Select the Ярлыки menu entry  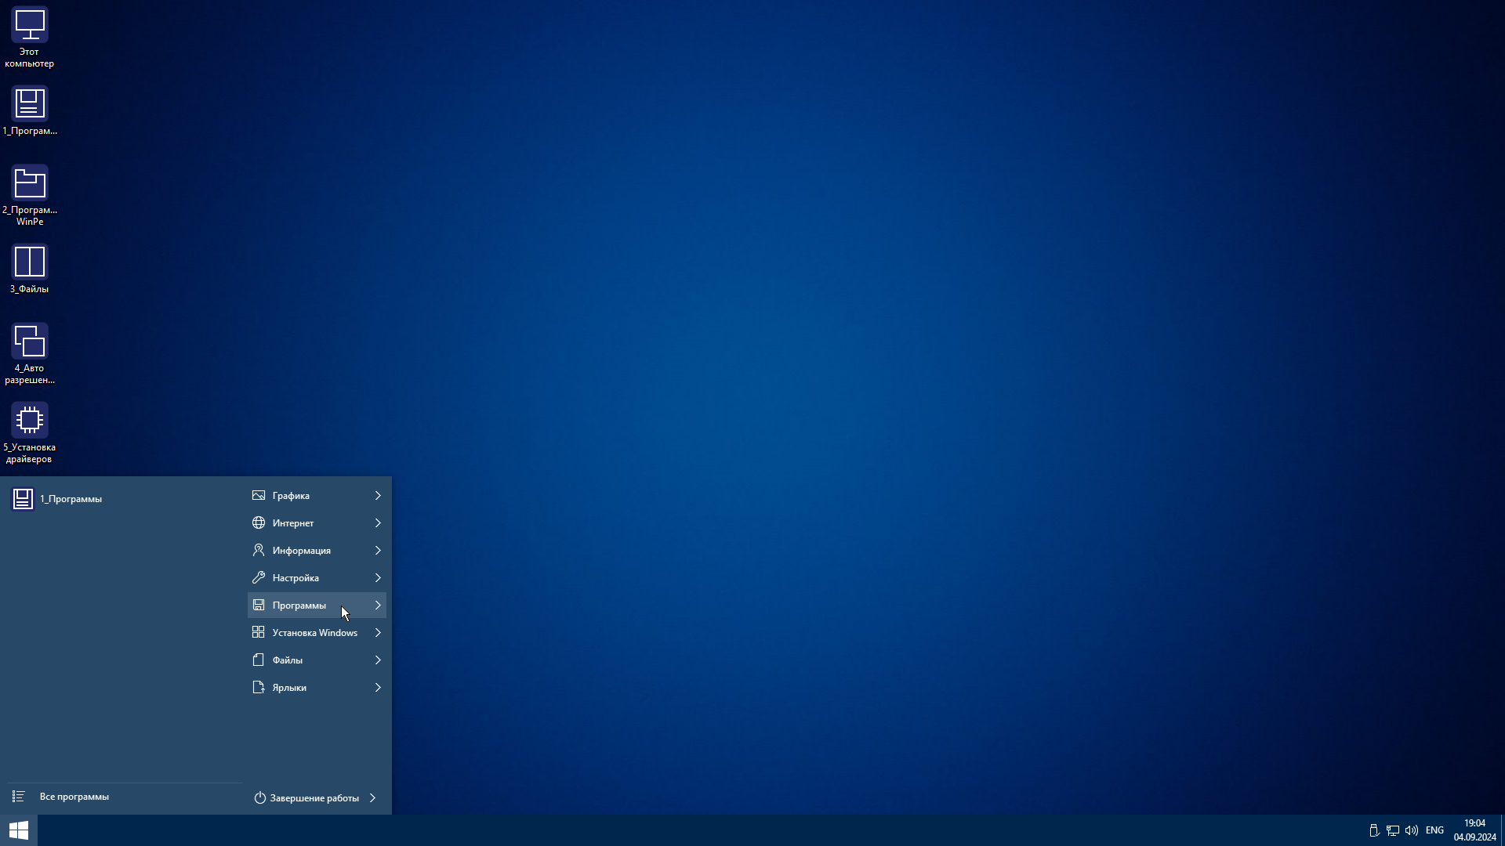point(317,688)
